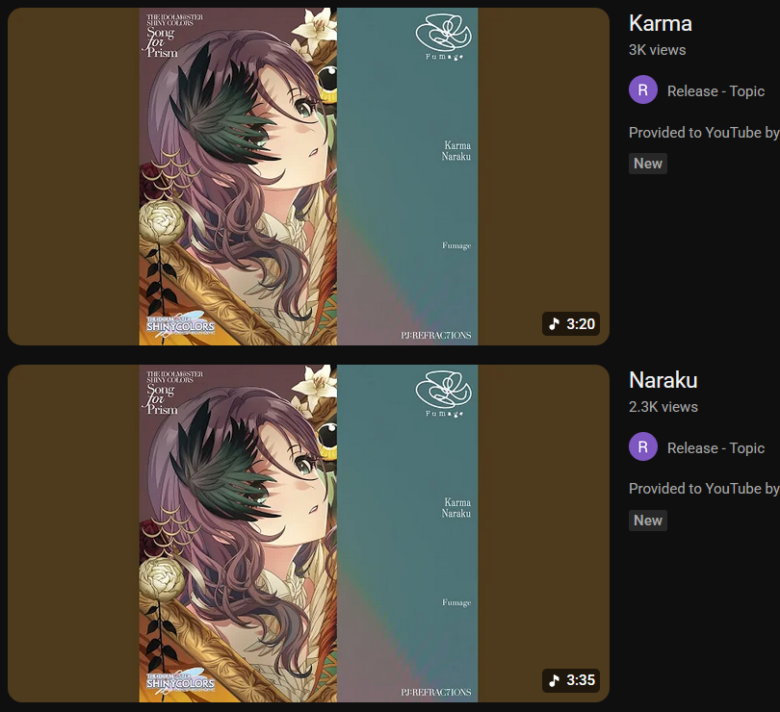Click the Shiny Colors logo on Naraku's cover art
This screenshot has height=712, width=780.
[x=180, y=681]
